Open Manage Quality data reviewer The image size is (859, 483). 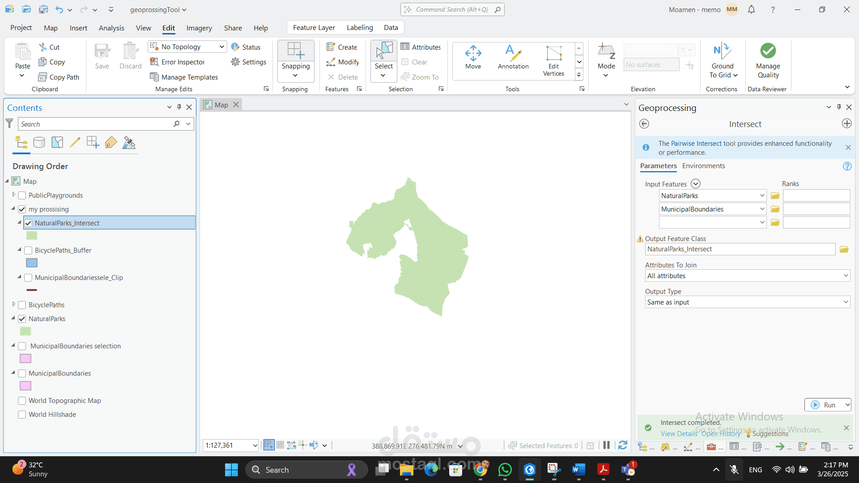coord(768,61)
